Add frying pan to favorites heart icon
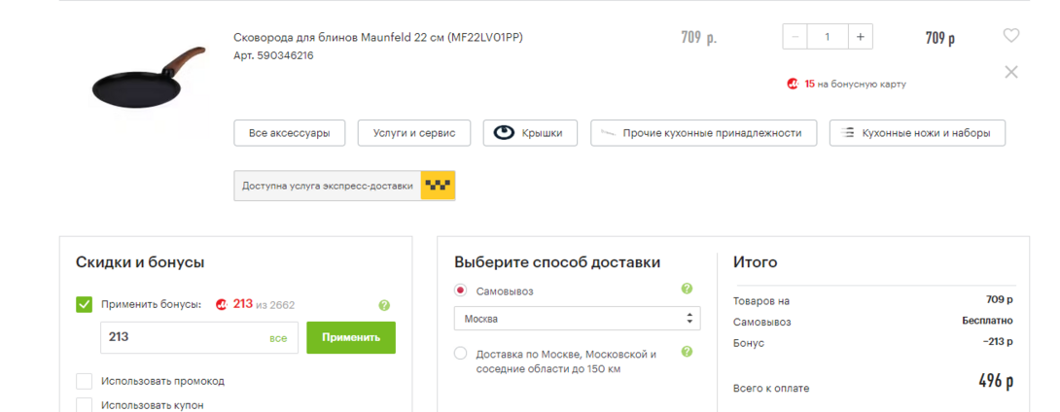The height and width of the screenshot is (412, 1060). click(1011, 36)
